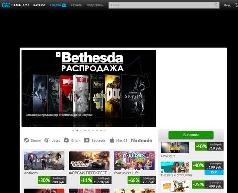This screenshot has width=238, height=193.
Task: Click the GamaGama logo icon
Action: pyautogui.click(x=6, y=5)
